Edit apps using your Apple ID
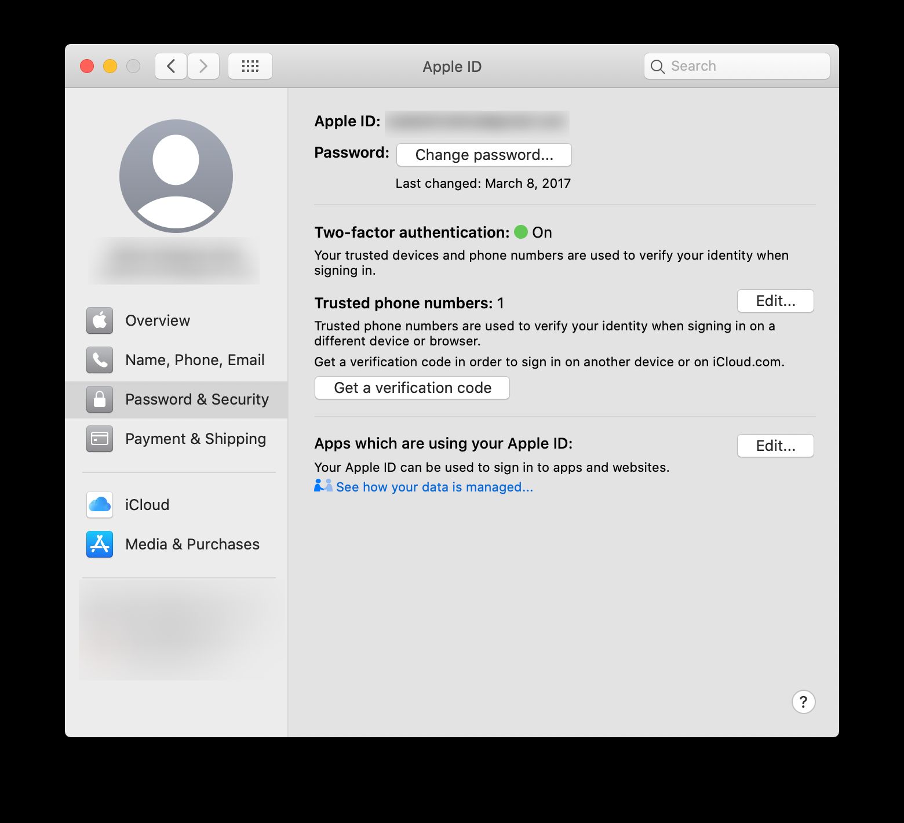 pos(775,446)
